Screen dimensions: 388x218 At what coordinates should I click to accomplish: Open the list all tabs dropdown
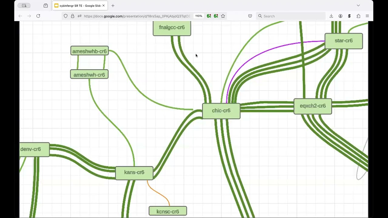pyautogui.click(x=358, y=5)
